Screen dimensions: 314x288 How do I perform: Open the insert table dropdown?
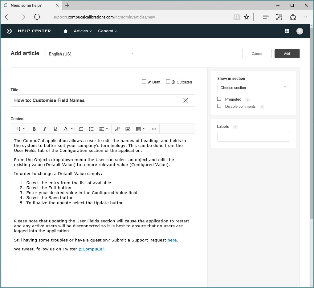click(140, 129)
